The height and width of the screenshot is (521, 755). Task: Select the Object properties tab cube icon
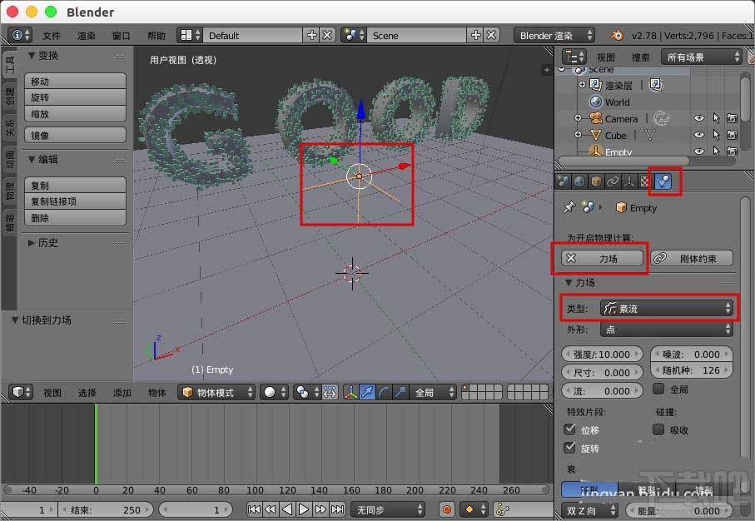(596, 181)
